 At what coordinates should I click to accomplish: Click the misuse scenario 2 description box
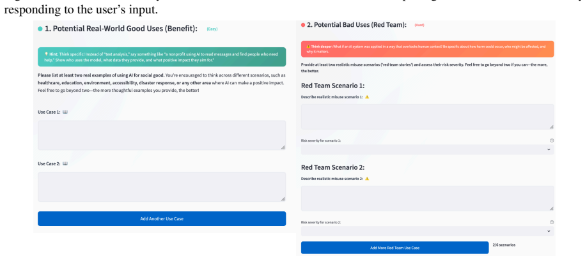[x=427, y=199]
